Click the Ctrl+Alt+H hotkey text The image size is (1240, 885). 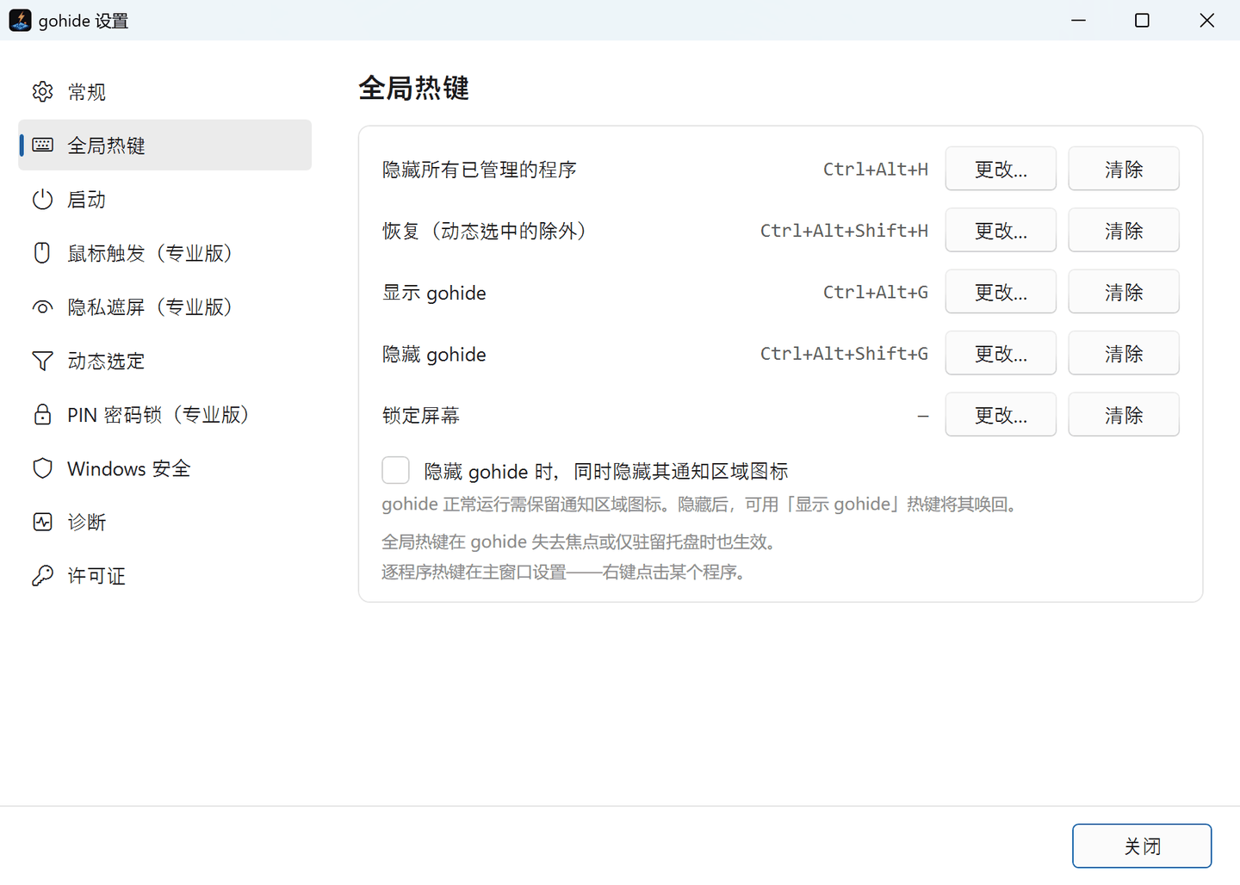pos(876,169)
